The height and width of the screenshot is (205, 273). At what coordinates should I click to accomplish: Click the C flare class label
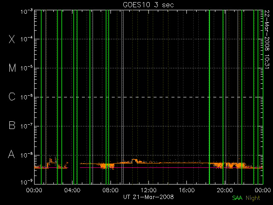(12, 97)
